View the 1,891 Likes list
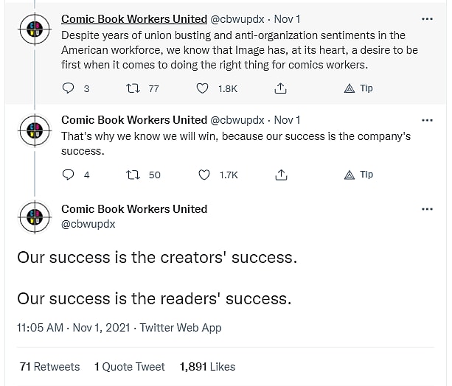 pyautogui.click(x=207, y=366)
